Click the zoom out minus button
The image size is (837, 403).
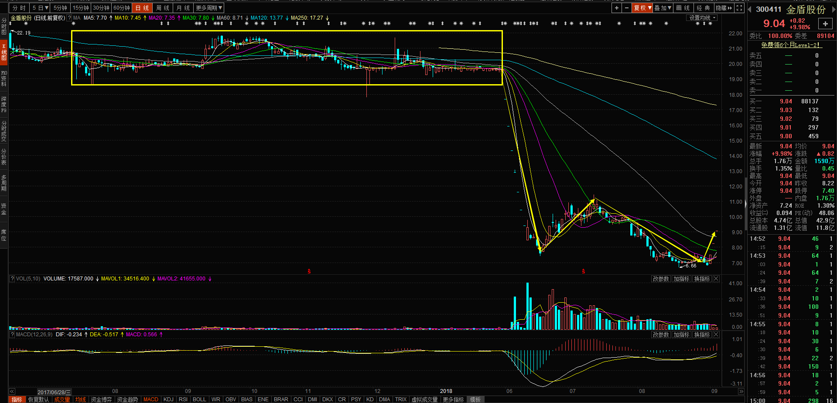click(x=627, y=8)
